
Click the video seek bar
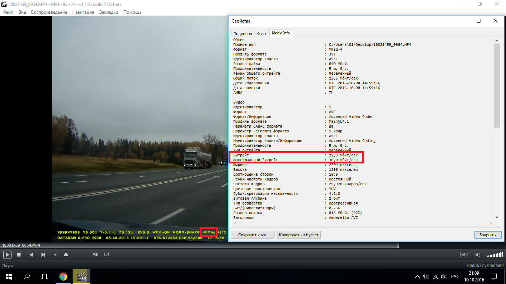coord(200,246)
